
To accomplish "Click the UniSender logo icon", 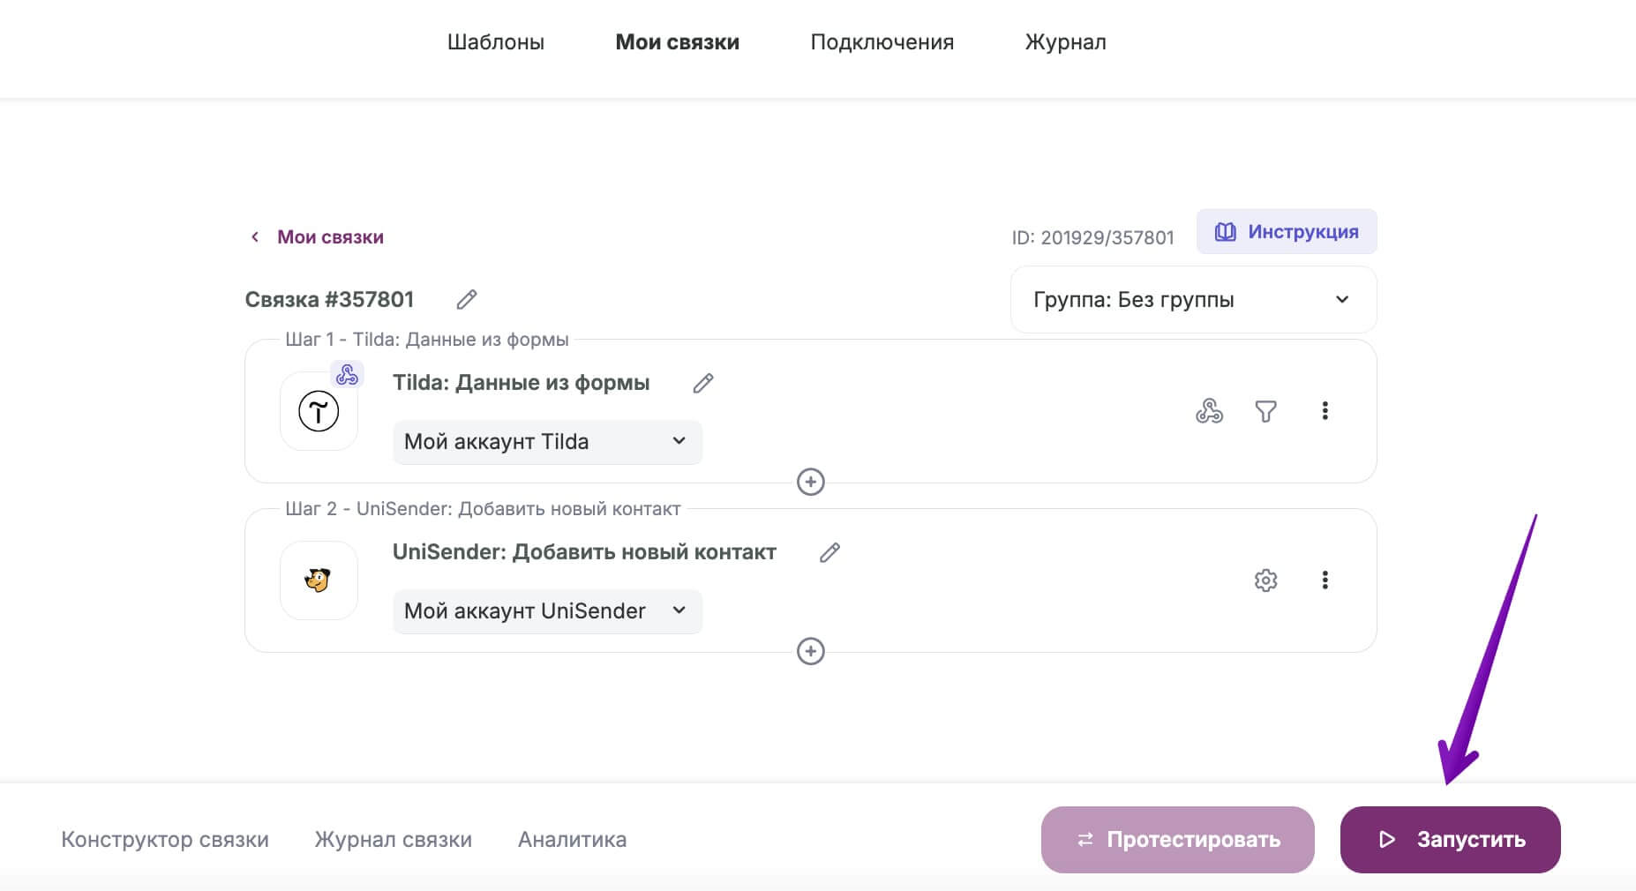I will tap(319, 580).
